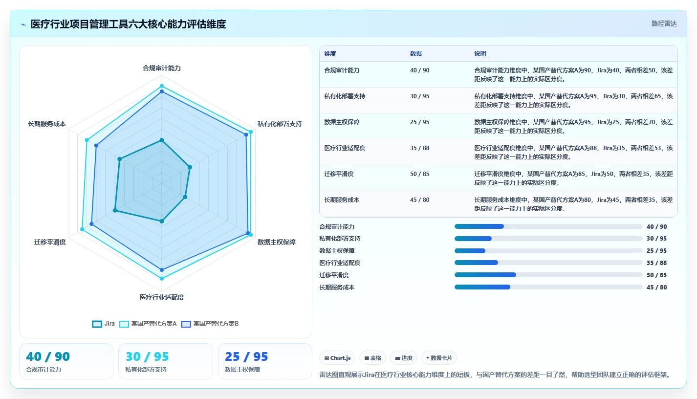The width and height of the screenshot is (697, 399).
Task: Click the page title 医疗行业项目管理工具六大核心能力评估维度
Action: [x=129, y=24]
